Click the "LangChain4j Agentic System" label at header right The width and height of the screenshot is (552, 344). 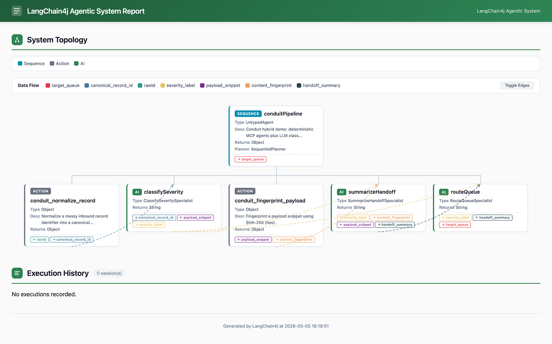[508, 11]
